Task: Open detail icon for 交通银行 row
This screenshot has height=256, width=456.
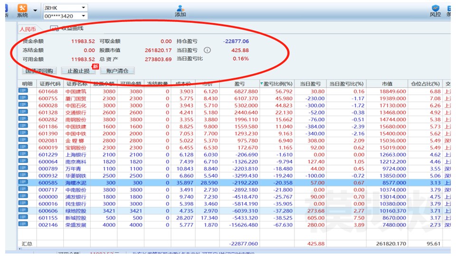Action: click(23, 112)
